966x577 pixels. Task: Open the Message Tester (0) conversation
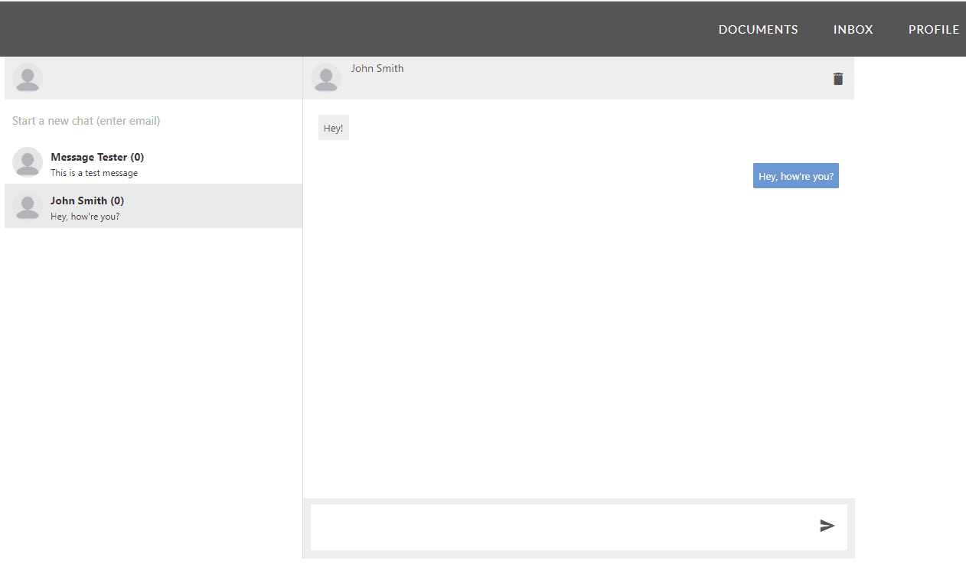pyautogui.click(x=97, y=158)
